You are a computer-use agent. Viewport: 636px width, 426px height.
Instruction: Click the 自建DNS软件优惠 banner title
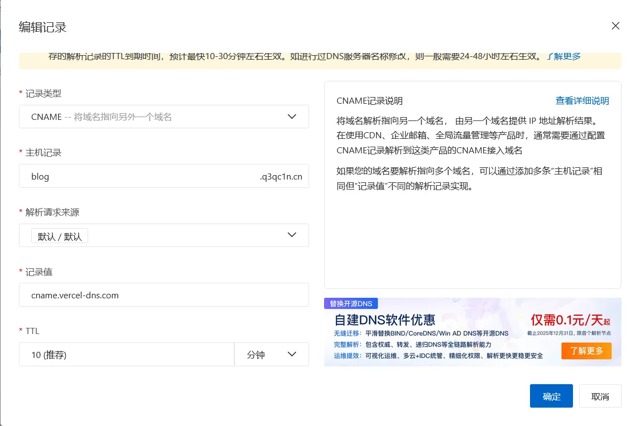384,320
